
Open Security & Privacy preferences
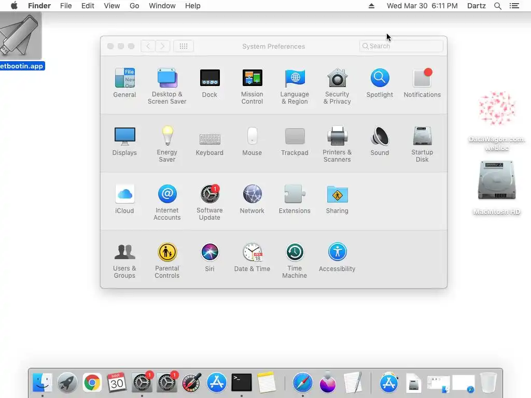(337, 87)
